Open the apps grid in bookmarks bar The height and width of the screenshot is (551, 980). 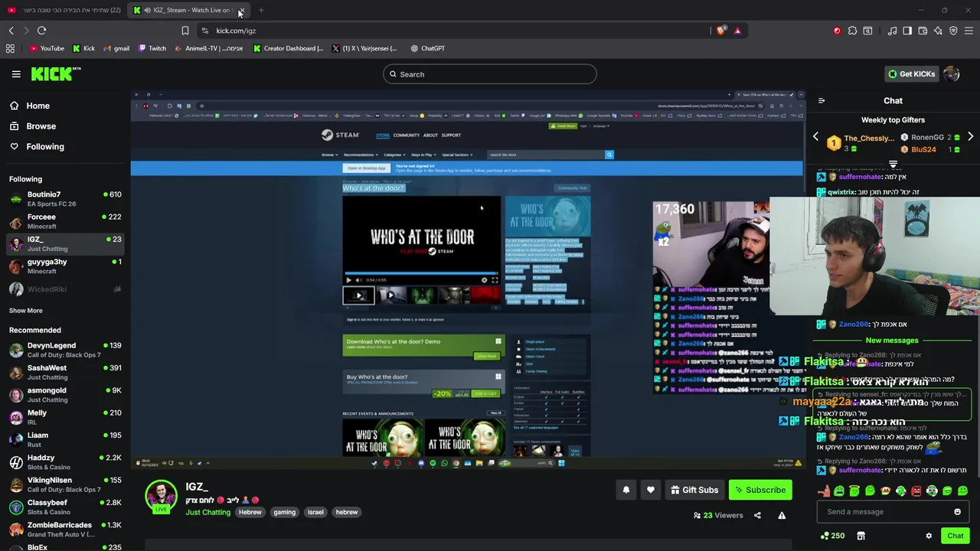pyautogui.click(x=10, y=48)
